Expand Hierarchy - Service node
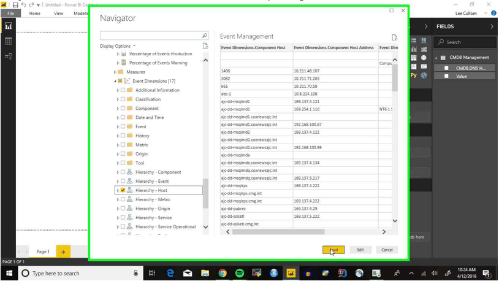 pos(118,218)
